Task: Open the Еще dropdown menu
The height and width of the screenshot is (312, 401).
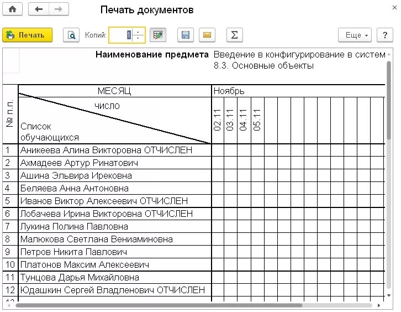Action: pyautogui.click(x=355, y=35)
